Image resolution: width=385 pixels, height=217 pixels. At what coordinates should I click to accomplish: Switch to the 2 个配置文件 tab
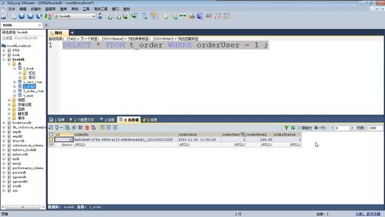coord(82,120)
